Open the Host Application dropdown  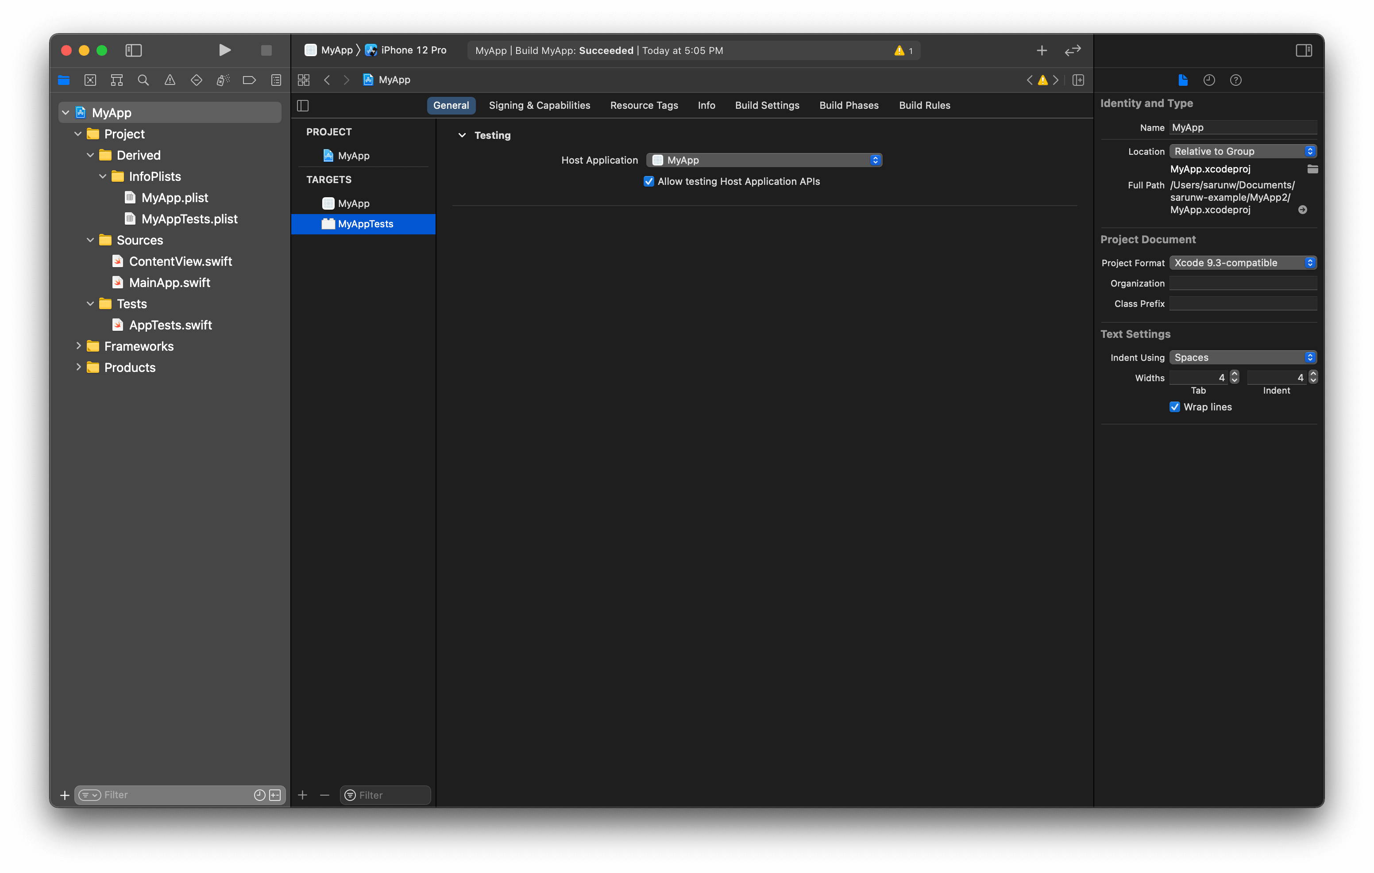click(764, 160)
